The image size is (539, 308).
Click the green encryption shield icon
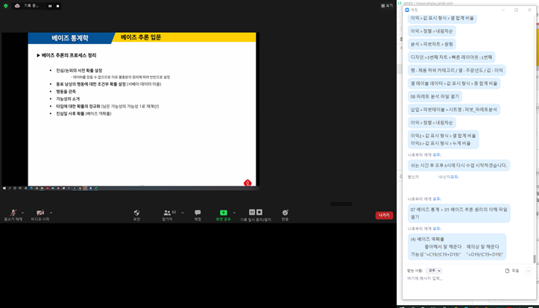click(7, 5)
